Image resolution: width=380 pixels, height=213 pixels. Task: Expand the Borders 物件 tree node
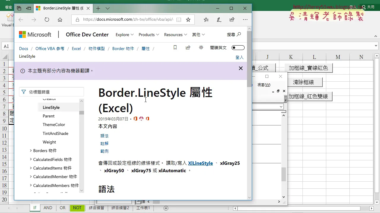[31, 151]
